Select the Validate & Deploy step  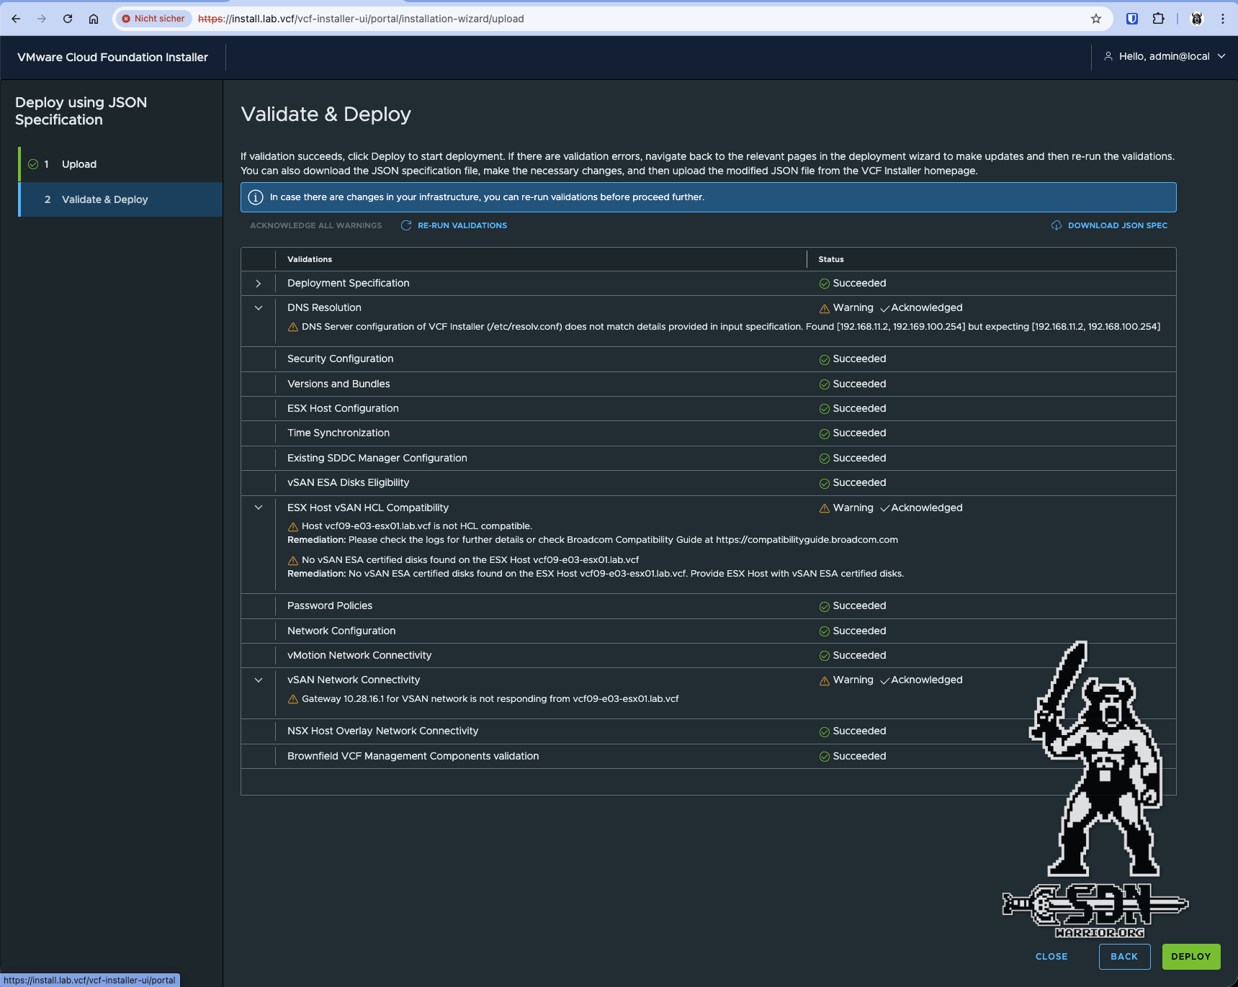click(x=104, y=199)
